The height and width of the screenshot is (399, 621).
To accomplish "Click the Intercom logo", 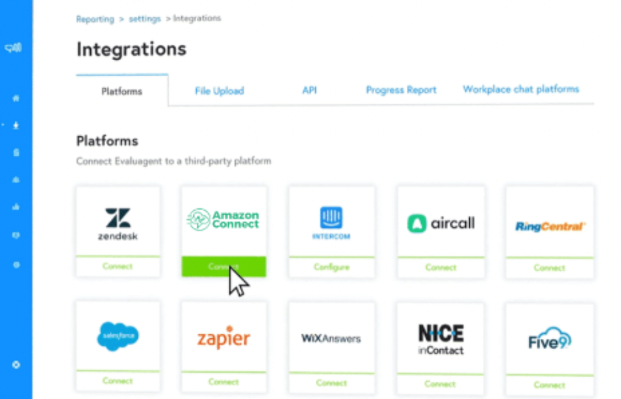I will (331, 223).
